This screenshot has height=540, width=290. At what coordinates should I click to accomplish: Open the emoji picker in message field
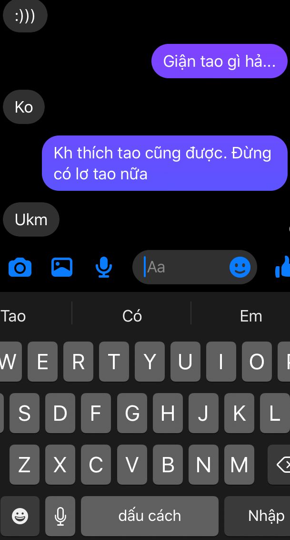pos(240,267)
